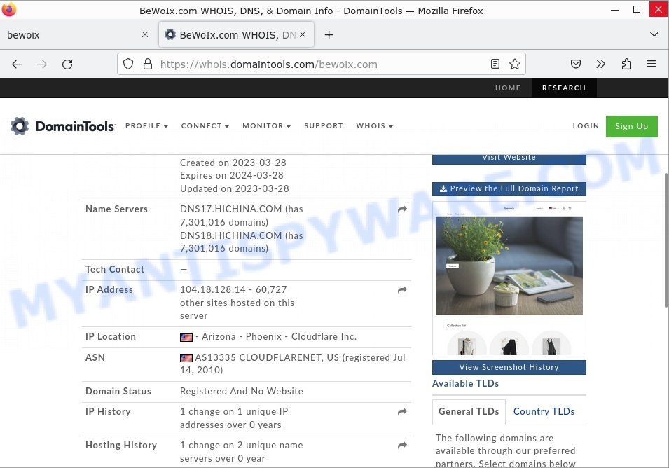
Task: Click Hosting History row arrow icon
Action: 402,446
